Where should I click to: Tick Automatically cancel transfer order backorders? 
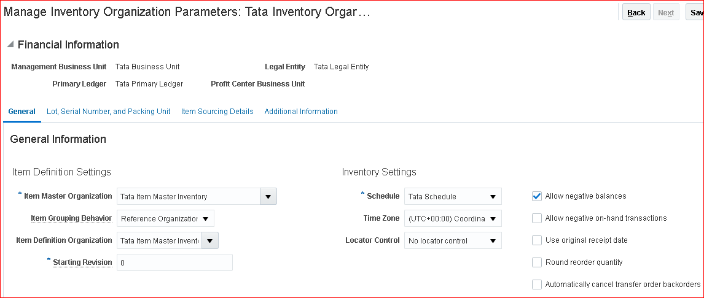click(x=537, y=285)
